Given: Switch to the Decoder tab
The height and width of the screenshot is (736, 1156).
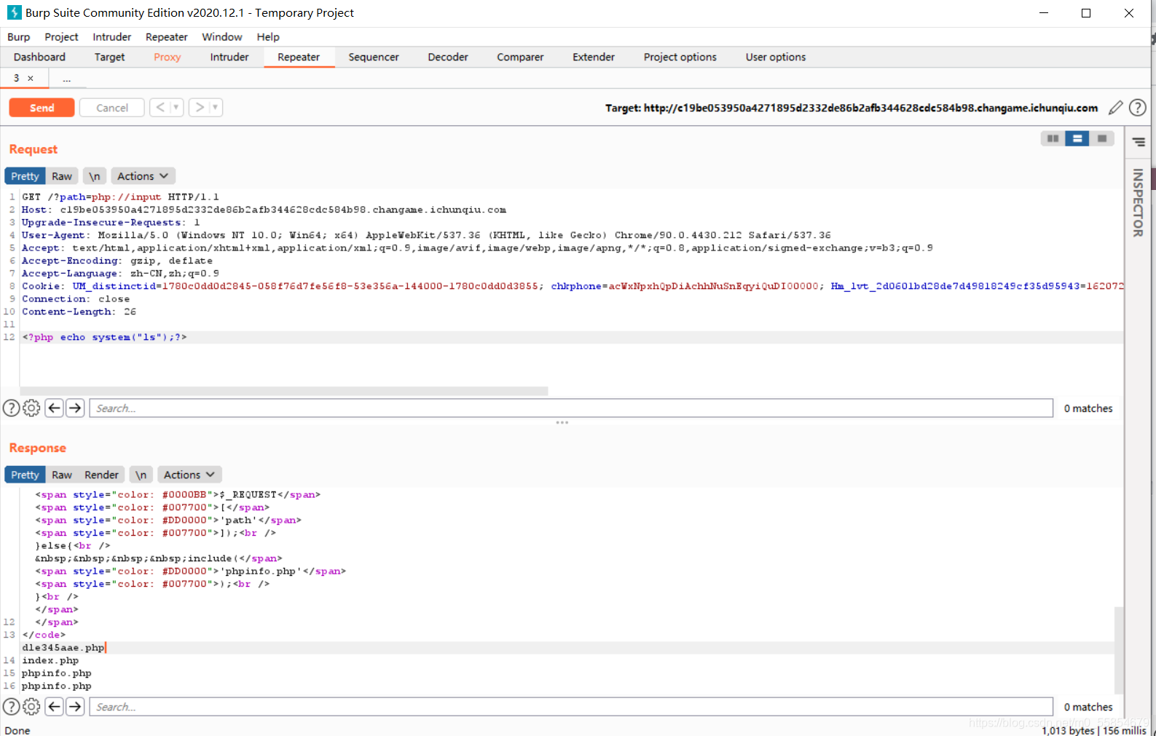Looking at the screenshot, I should [448, 57].
